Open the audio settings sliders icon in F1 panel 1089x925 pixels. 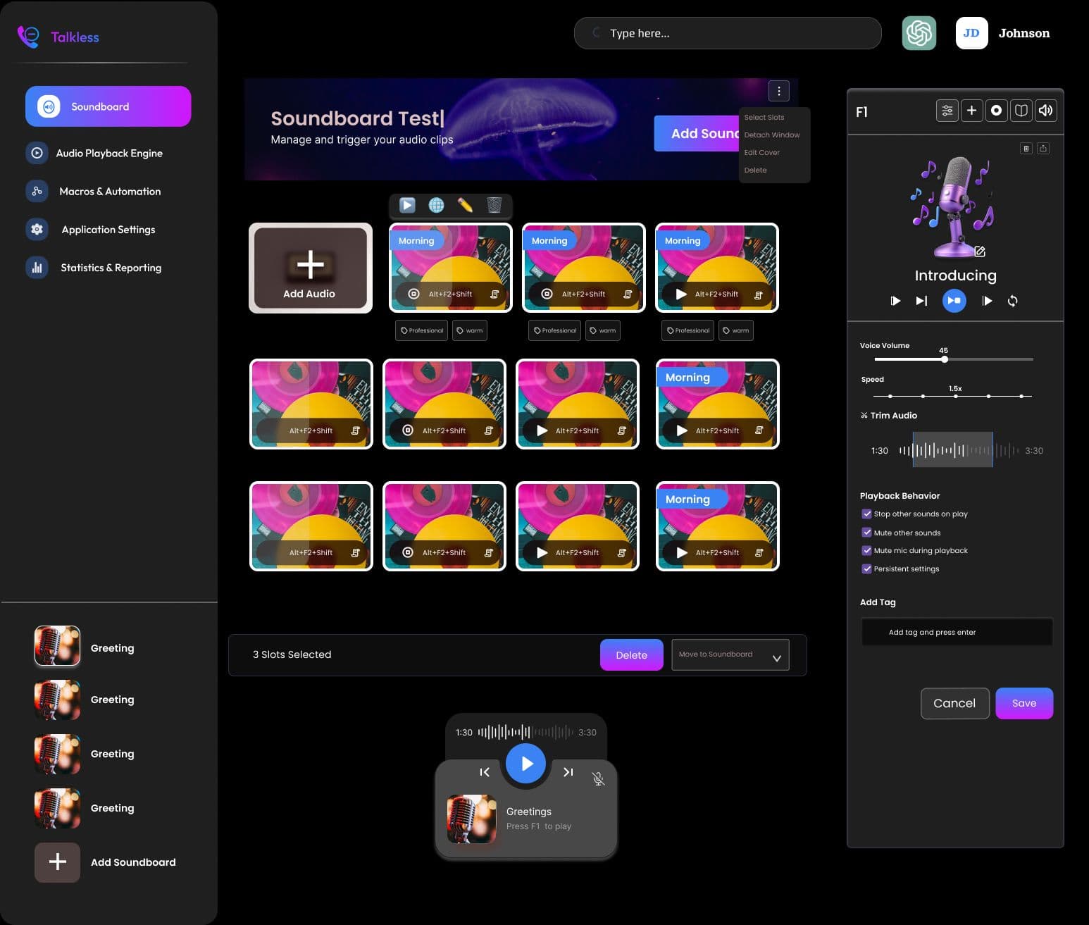tap(947, 110)
